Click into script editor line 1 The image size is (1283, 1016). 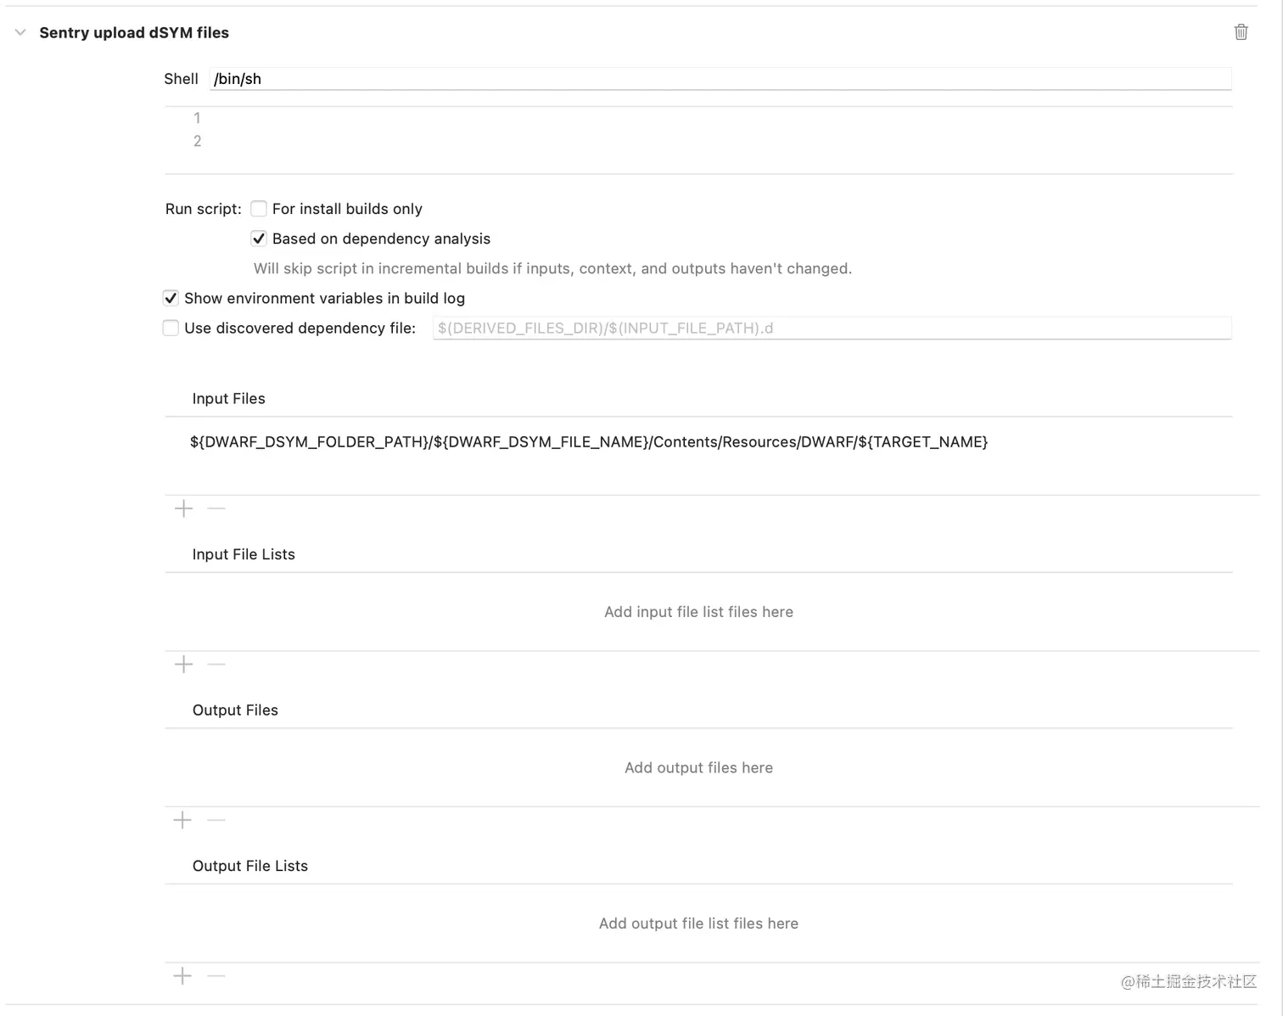713,118
